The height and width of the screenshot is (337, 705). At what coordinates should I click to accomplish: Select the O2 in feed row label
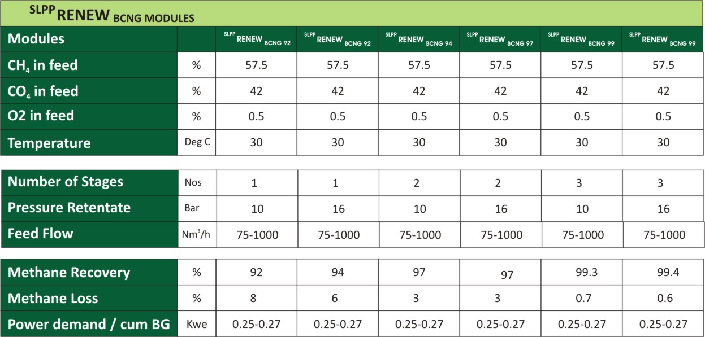(41, 116)
